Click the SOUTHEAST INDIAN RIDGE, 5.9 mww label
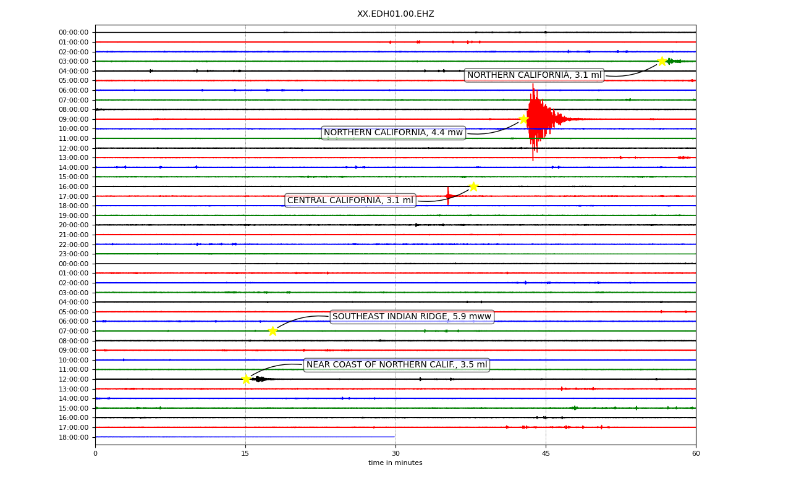This screenshot has height=494, width=791. (412, 317)
